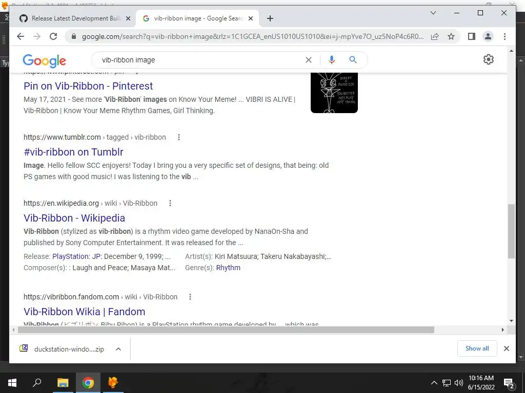Close the downloads bar

click(x=506, y=348)
